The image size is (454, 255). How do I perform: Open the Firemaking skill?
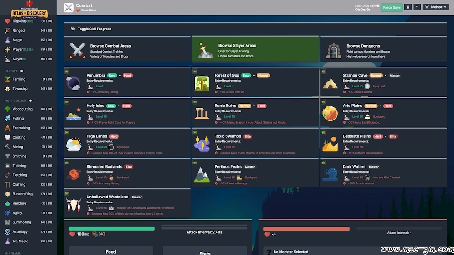28,128
